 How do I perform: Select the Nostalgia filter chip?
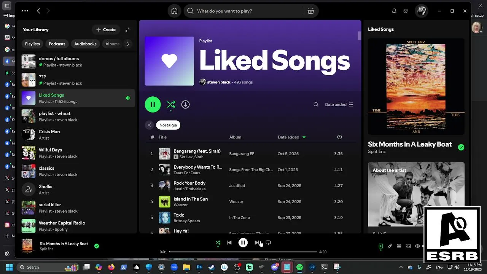[168, 125]
